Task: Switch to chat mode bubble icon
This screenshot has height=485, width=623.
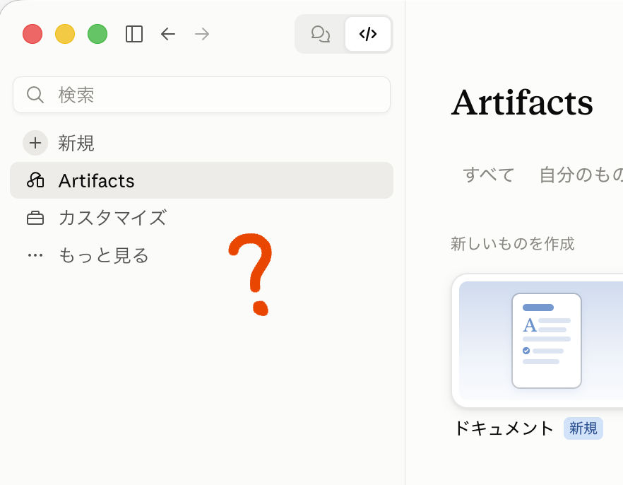Action: tap(321, 34)
